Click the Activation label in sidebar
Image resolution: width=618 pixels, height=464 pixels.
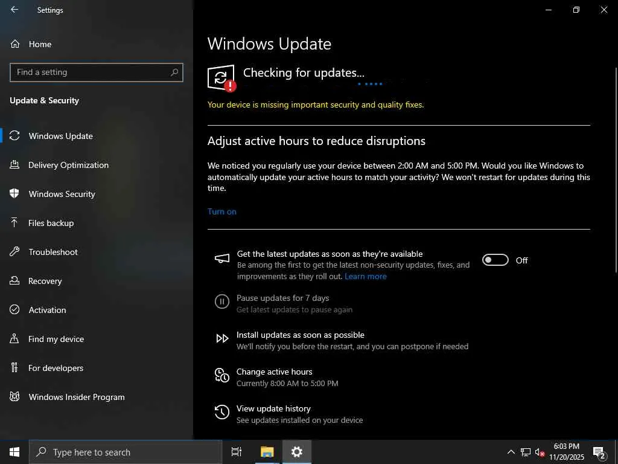47,310
